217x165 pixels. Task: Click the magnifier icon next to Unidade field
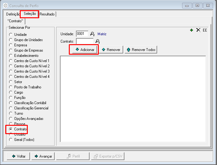pos(92,34)
